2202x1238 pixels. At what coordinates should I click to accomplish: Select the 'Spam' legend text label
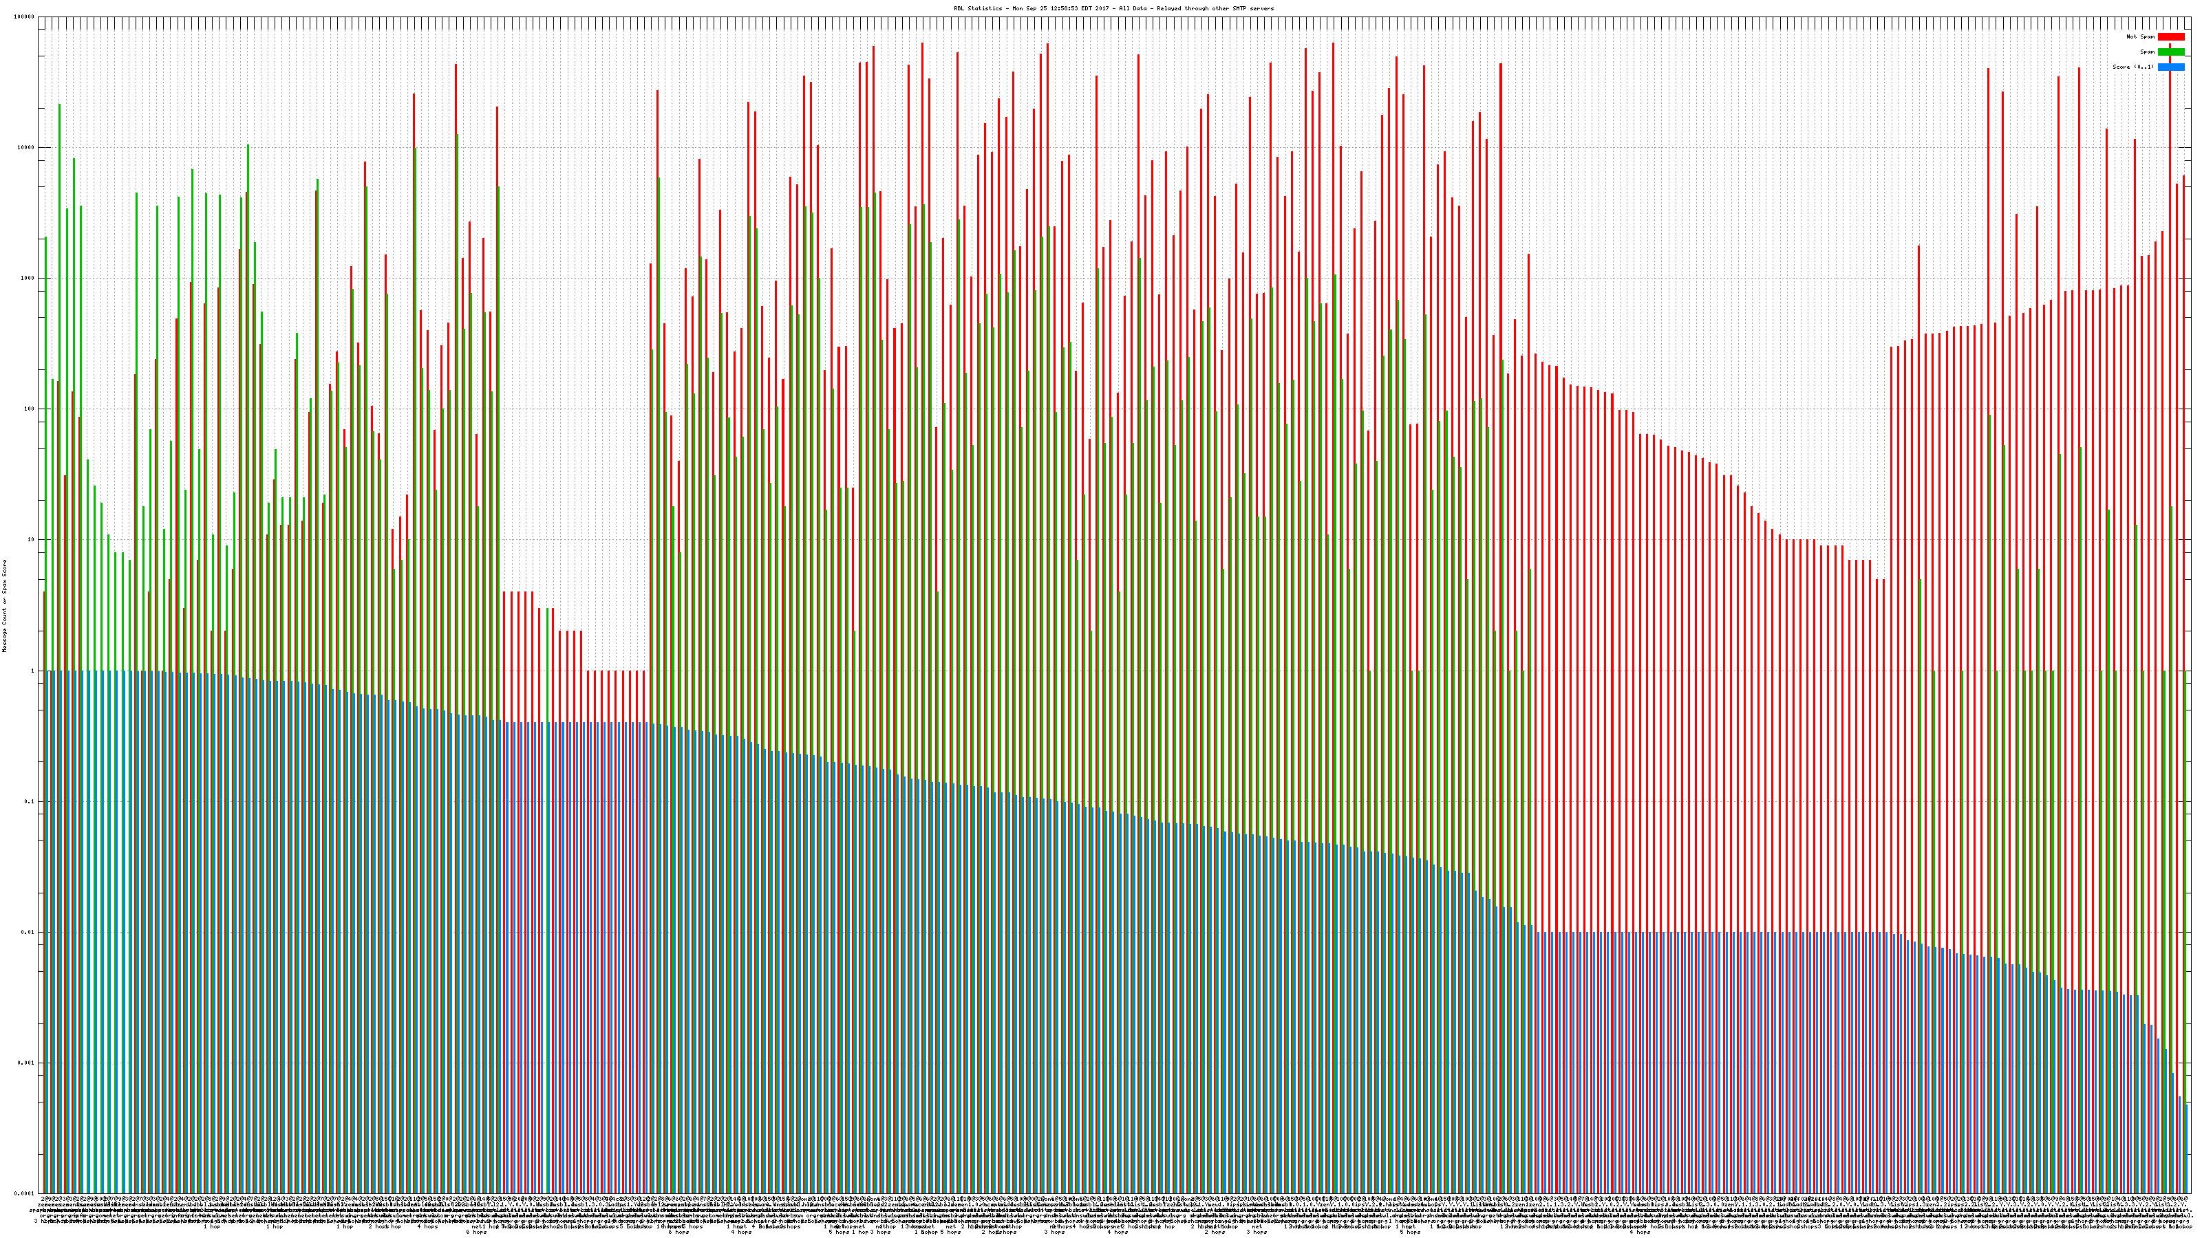click(x=2147, y=52)
